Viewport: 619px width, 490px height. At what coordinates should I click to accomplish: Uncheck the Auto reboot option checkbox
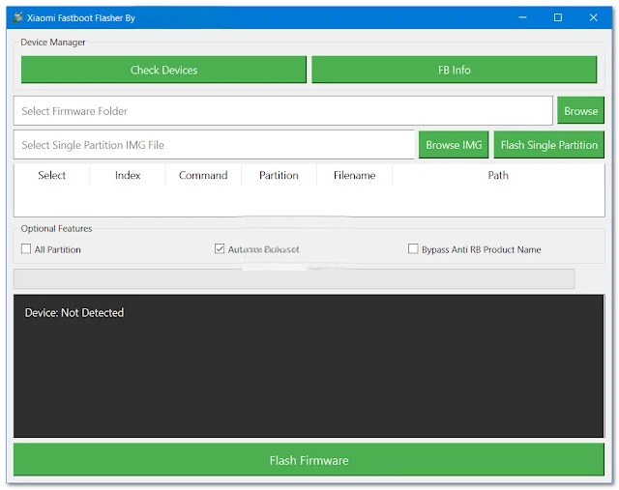[x=220, y=248]
